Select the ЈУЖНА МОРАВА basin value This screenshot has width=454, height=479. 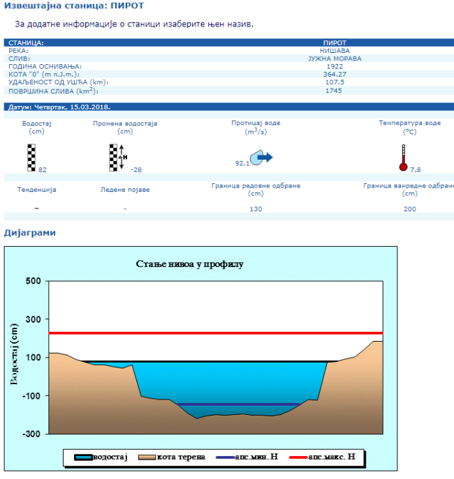coord(335,59)
